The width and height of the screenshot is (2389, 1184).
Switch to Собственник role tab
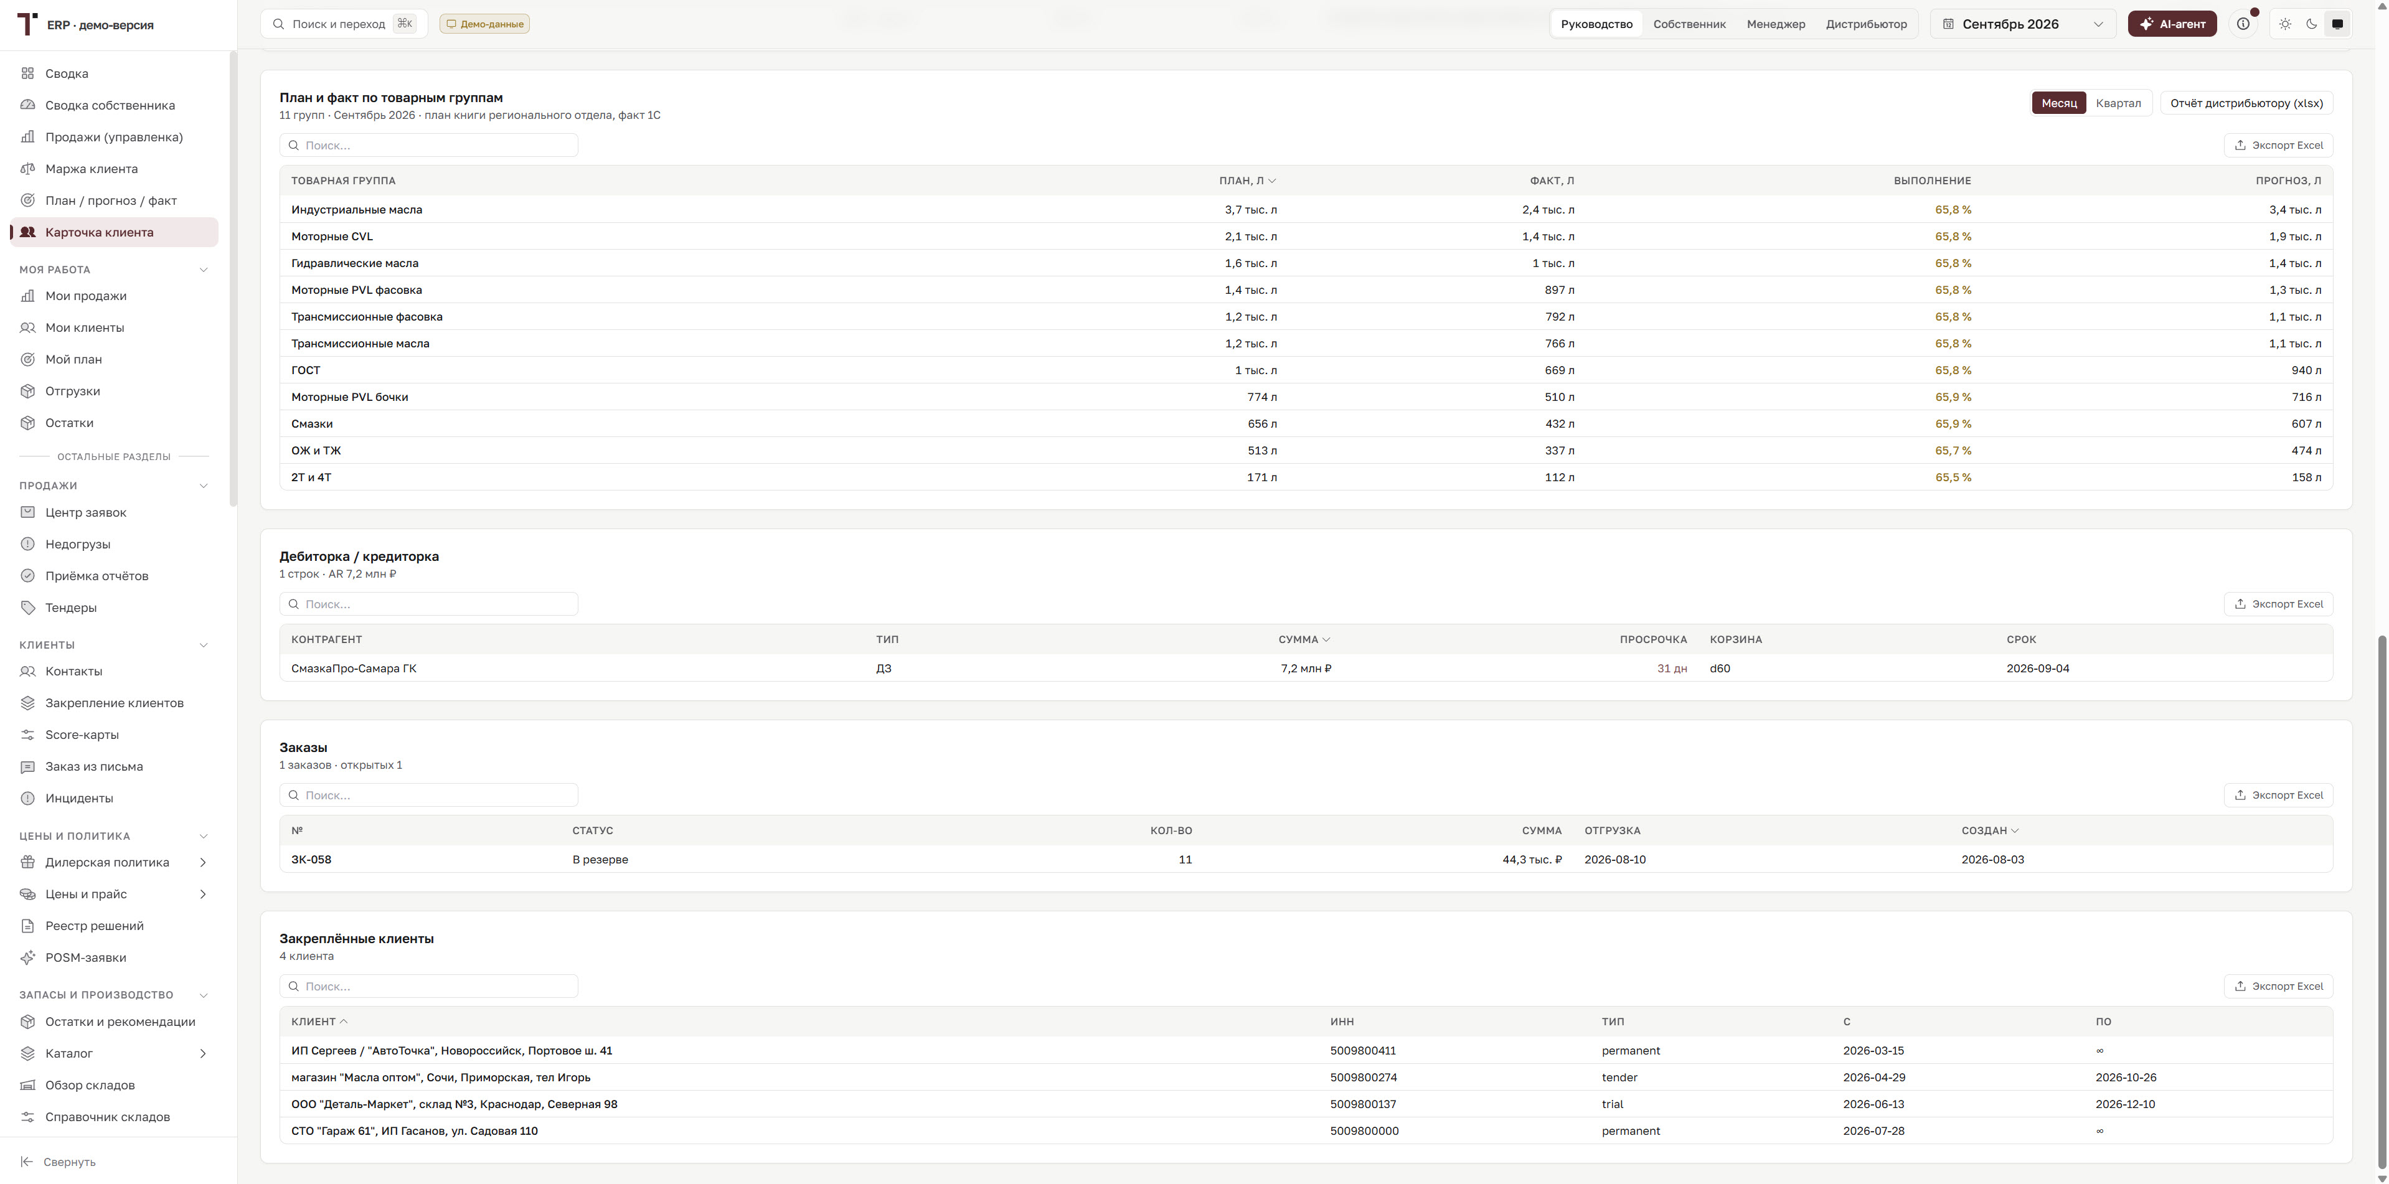coord(1689,24)
